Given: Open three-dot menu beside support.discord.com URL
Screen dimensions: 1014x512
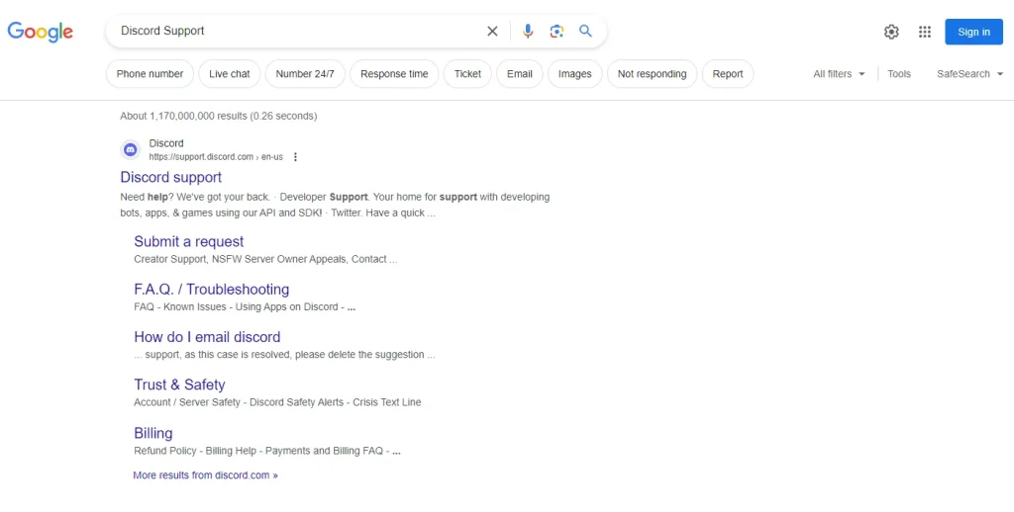Looking at the screenshot, I should 295,157.
